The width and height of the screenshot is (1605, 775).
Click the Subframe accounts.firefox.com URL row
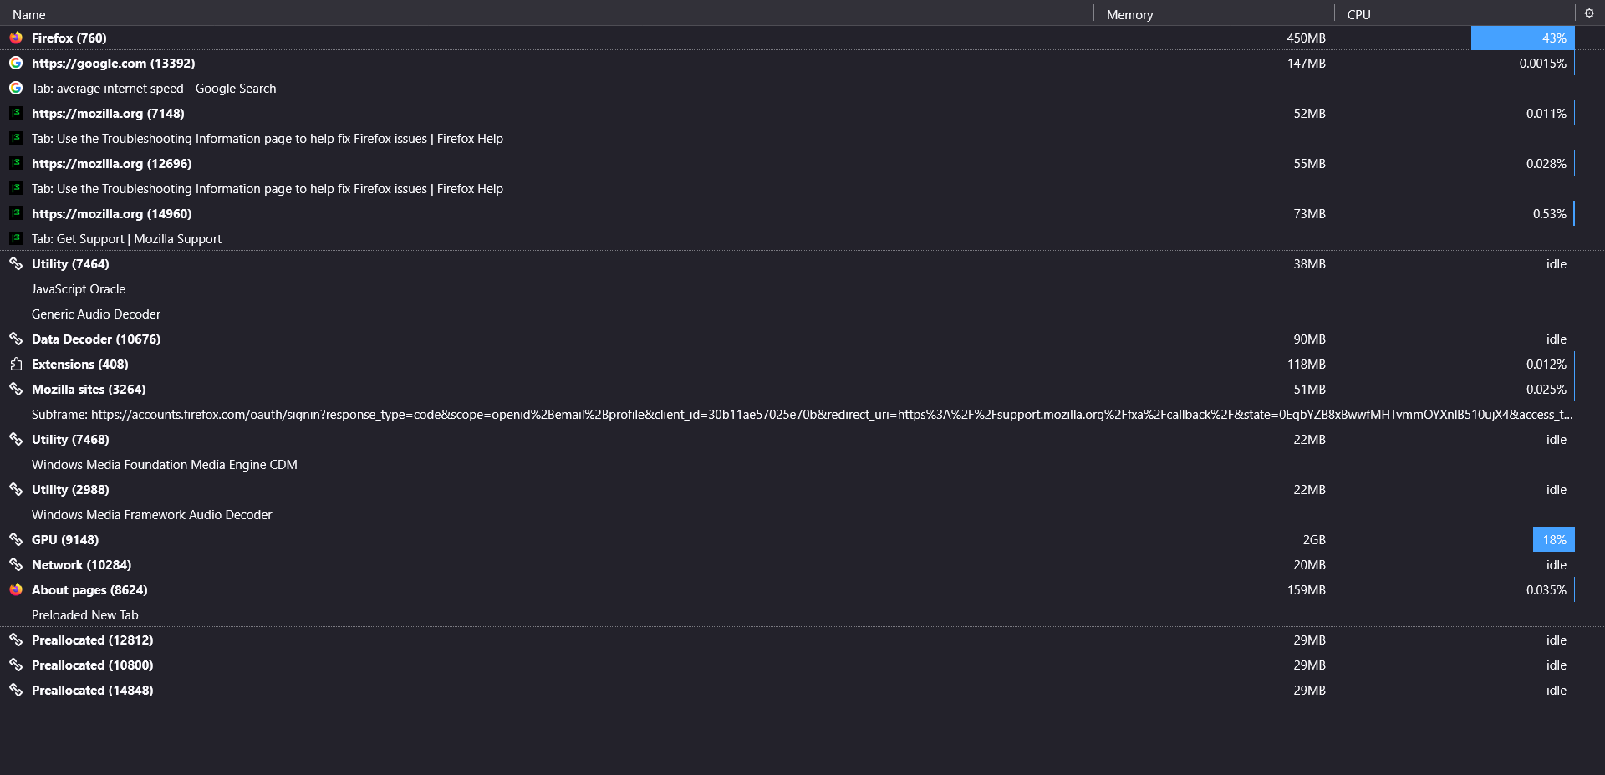point(802,414)
